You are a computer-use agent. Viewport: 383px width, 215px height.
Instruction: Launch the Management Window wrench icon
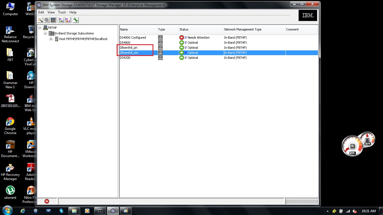coord(75,20)
